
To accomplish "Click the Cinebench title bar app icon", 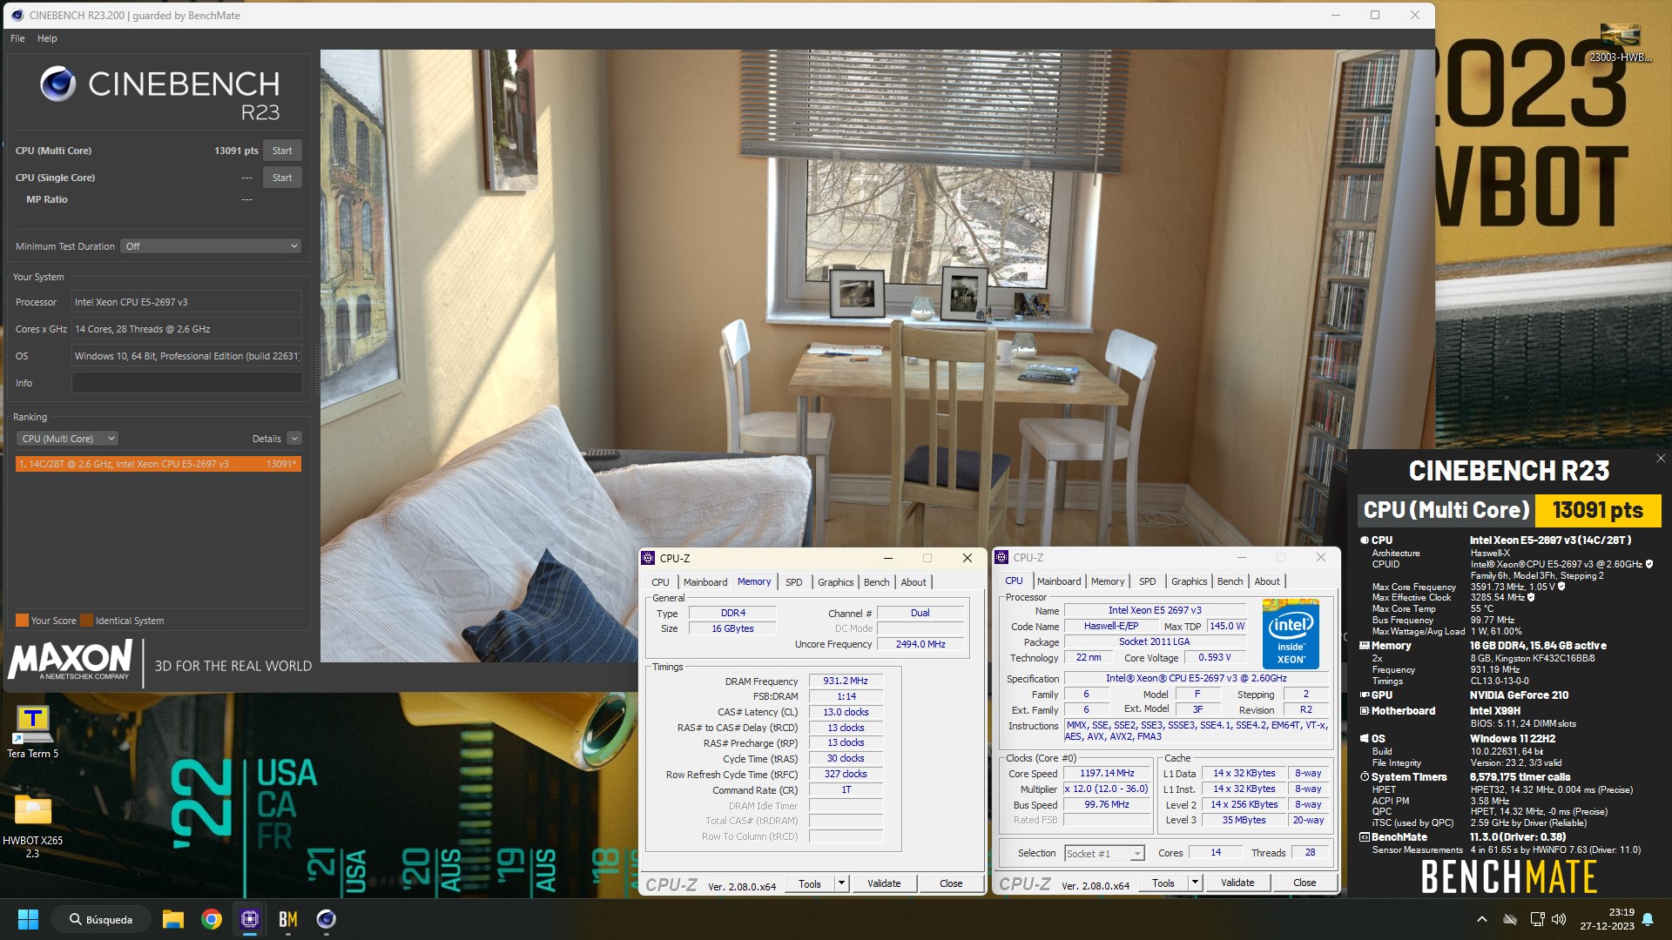I will 17,15.
